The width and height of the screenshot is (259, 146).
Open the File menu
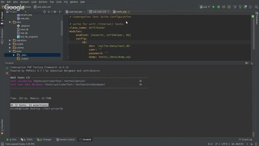click(3, 2)
